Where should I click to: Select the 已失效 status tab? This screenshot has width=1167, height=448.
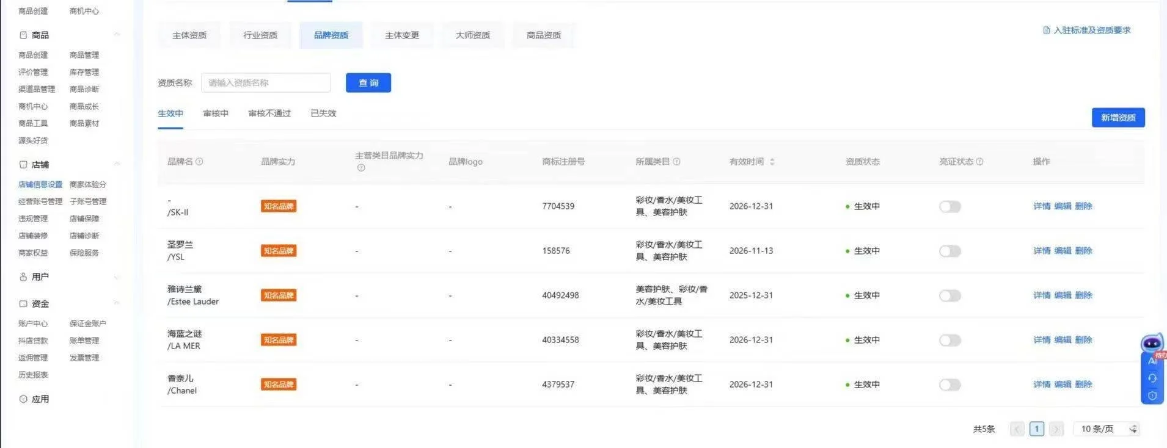pyautogui.click(x=323, y=114)
